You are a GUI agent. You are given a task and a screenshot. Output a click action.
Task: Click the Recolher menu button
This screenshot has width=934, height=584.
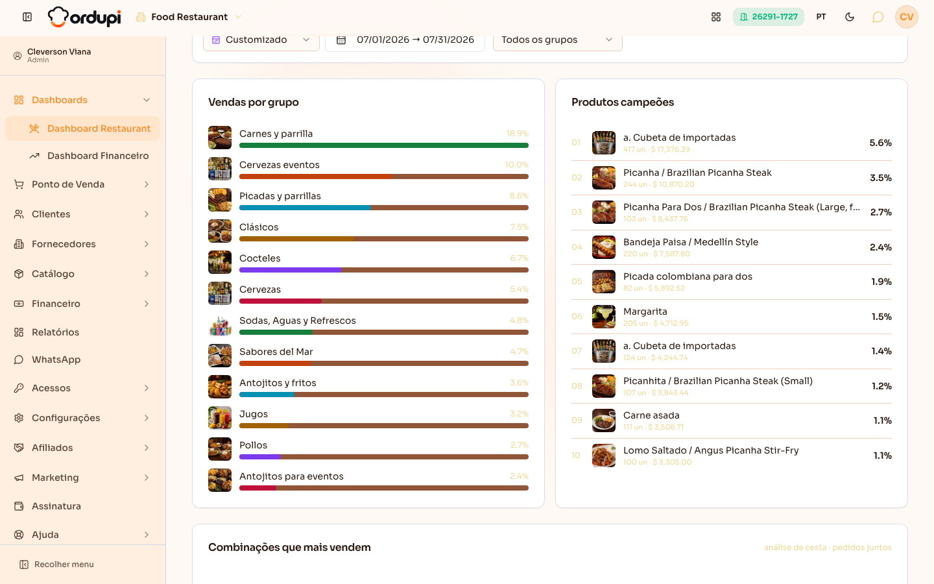click(57, 565)
